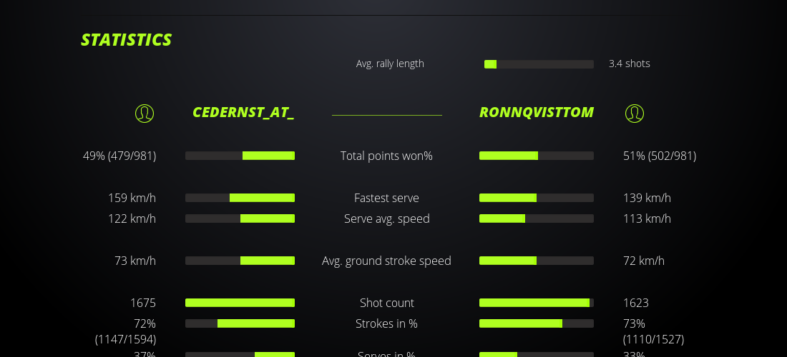
Task: Select the Avg. ground stroke speed label
Action: [386, 261]
